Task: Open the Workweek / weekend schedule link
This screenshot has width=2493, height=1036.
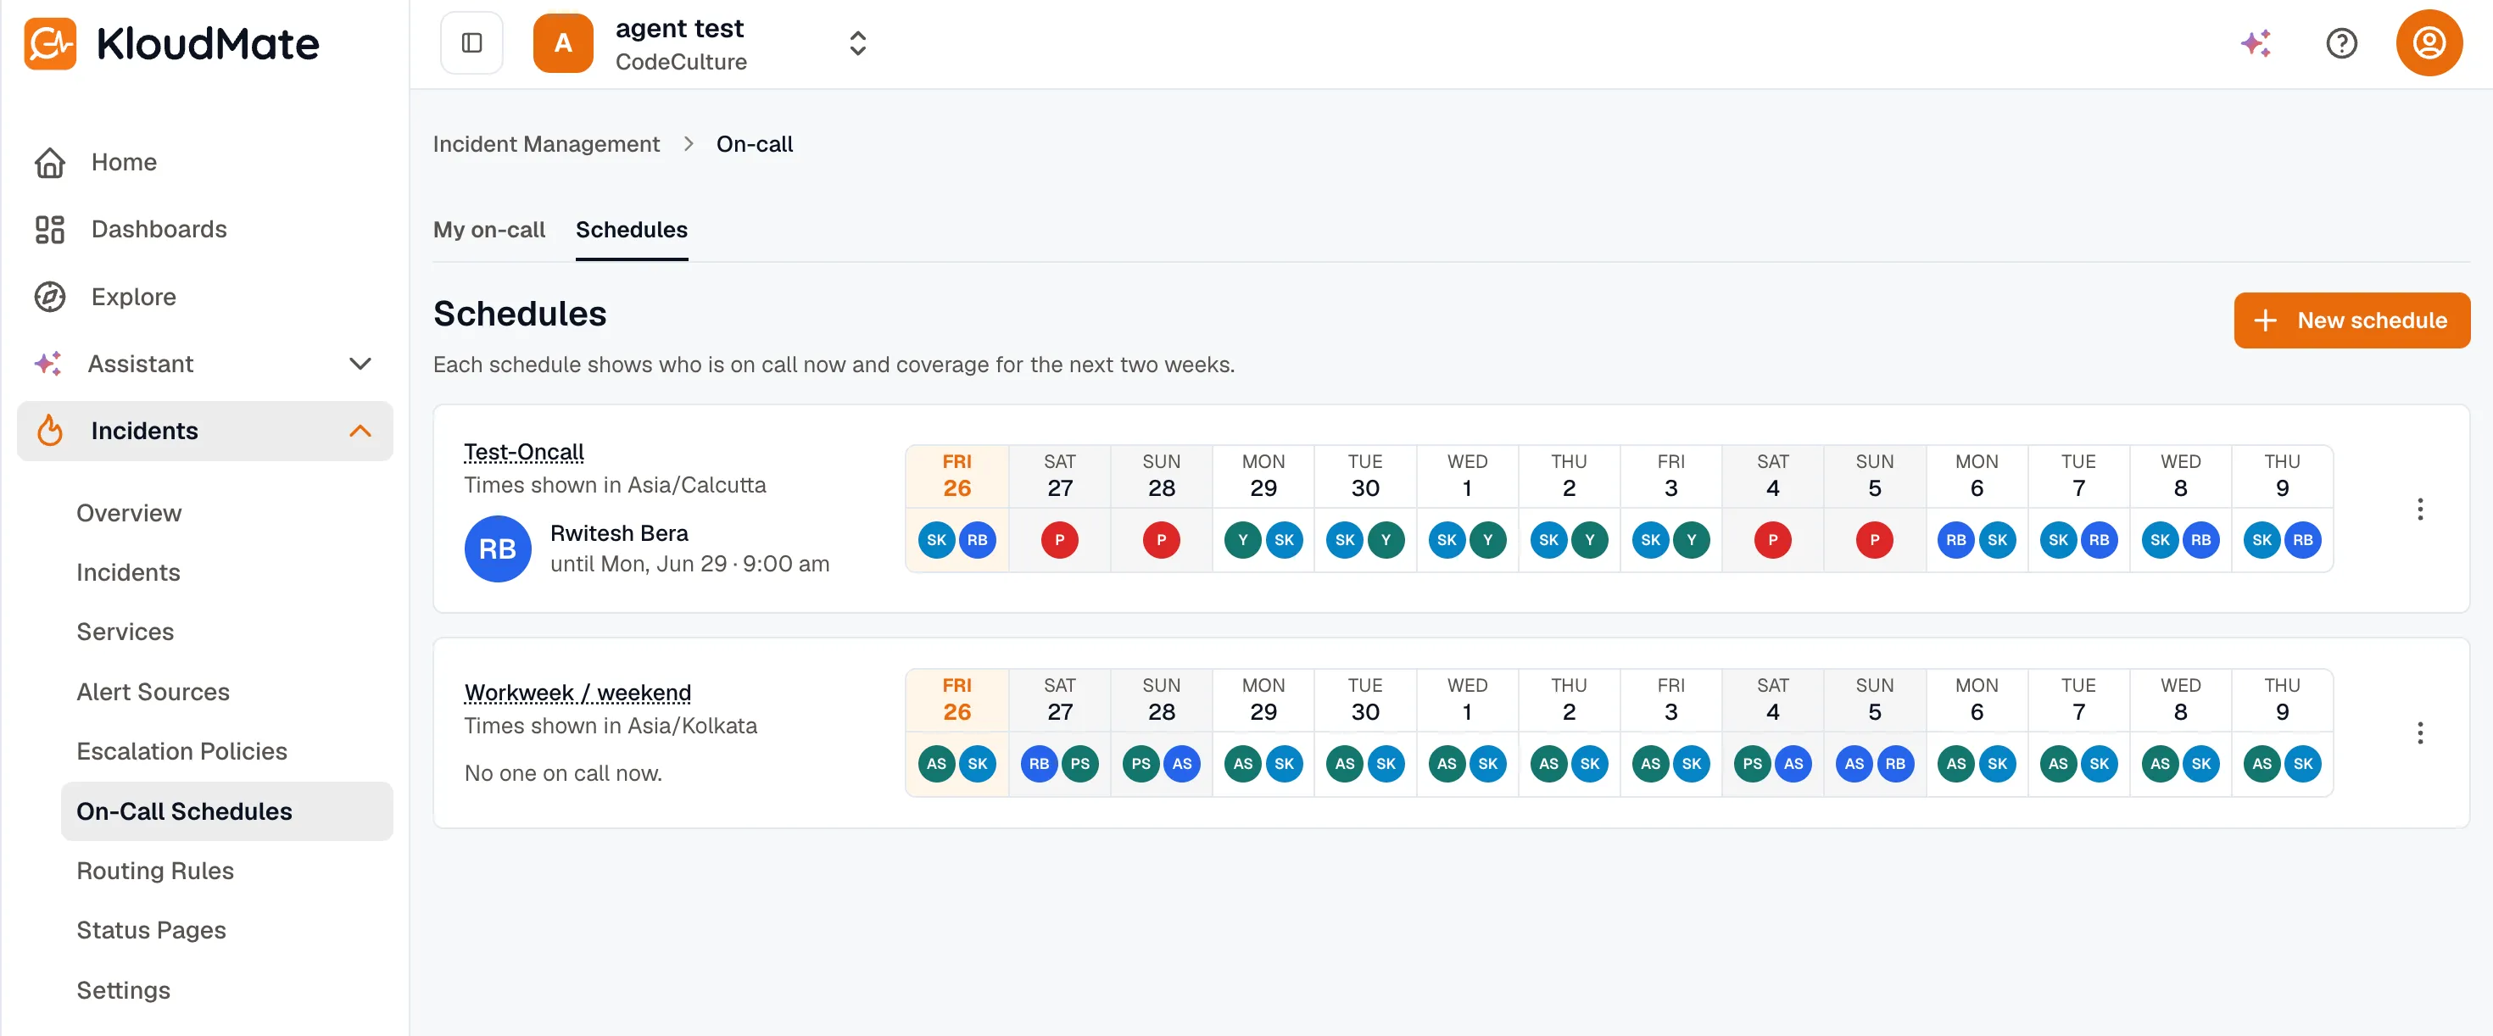Action: coord(577,693)
